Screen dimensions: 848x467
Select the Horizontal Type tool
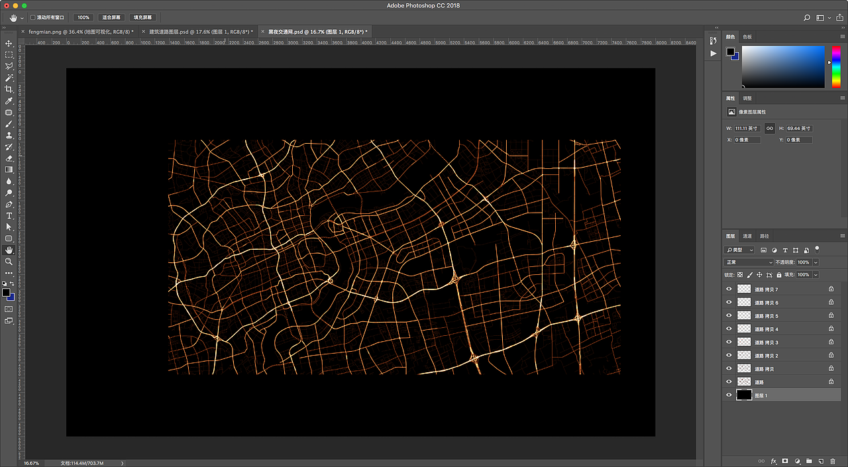pos(9,216)
